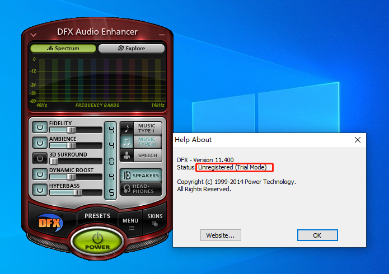Image resolution: width=389 pixels, height=274 pixels.
Task: Click the 'DFX Audio Enhancer' title text
Action: 97,32
